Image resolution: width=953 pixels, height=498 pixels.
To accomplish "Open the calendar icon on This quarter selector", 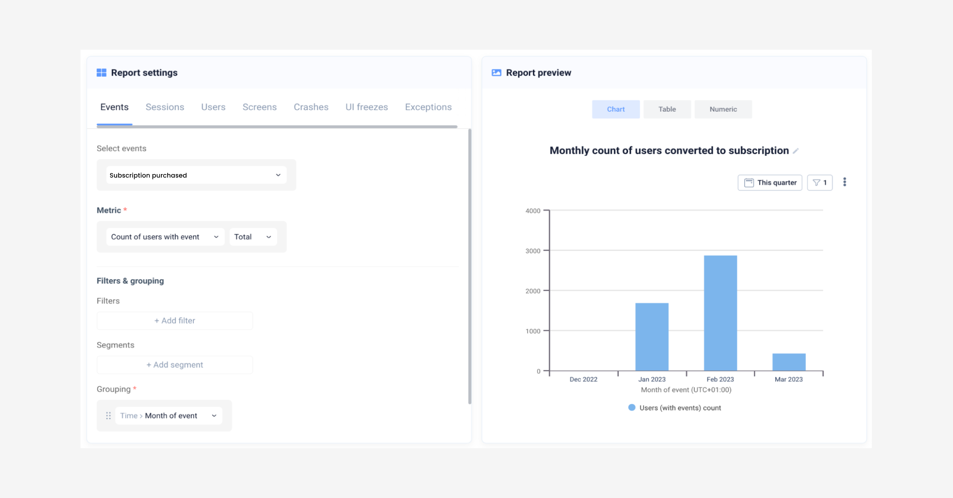I will [x=749, y=182].
